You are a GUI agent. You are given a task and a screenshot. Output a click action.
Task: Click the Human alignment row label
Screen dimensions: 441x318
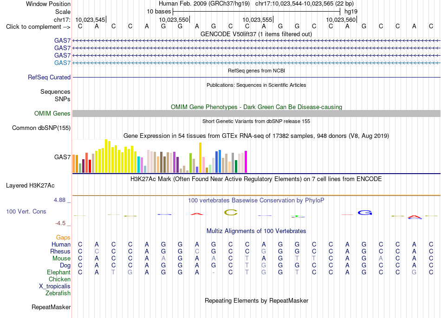click(61, 244)
